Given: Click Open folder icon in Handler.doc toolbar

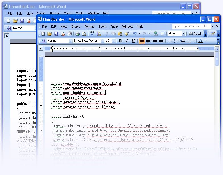Looking at the screenshot, I should [x=49, y=34].
